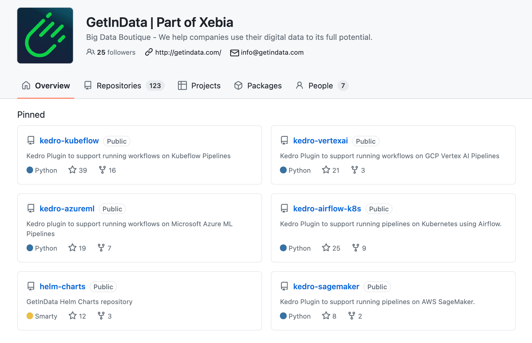Switch to the Repositories tab
532x343 pixels.
(119, 86)
